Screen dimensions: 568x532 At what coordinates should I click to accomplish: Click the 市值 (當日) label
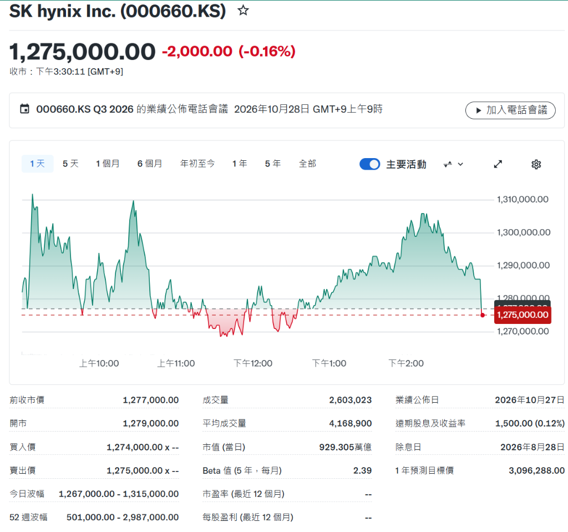(x=224, y=447)
